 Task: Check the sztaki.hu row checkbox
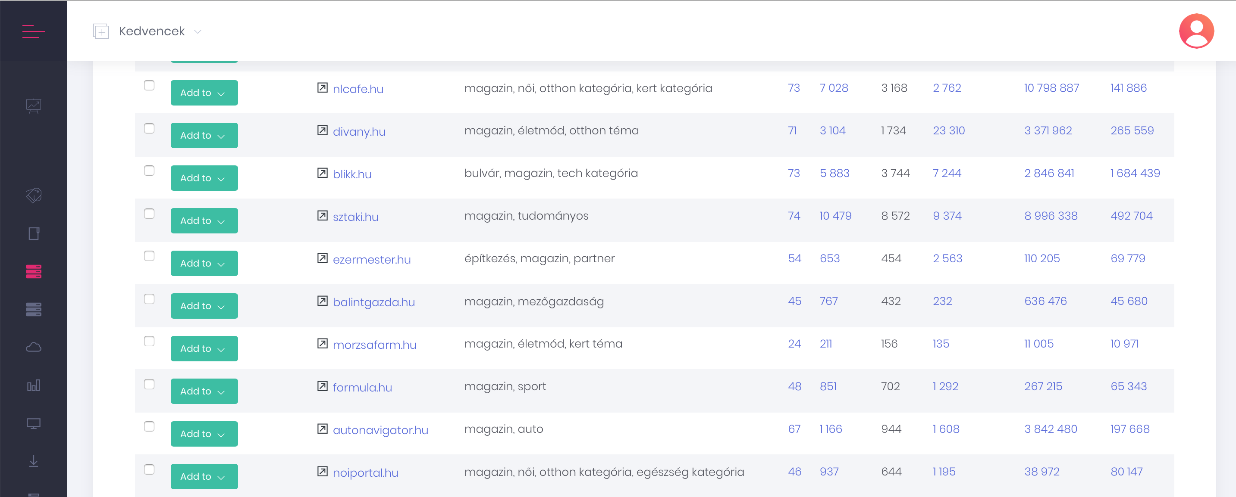click(149, 214)
